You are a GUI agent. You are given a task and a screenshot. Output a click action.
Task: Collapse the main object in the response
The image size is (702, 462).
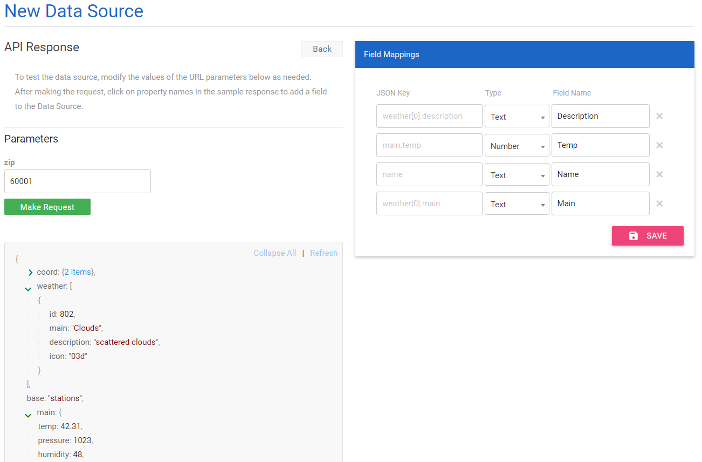coord(28,415)
